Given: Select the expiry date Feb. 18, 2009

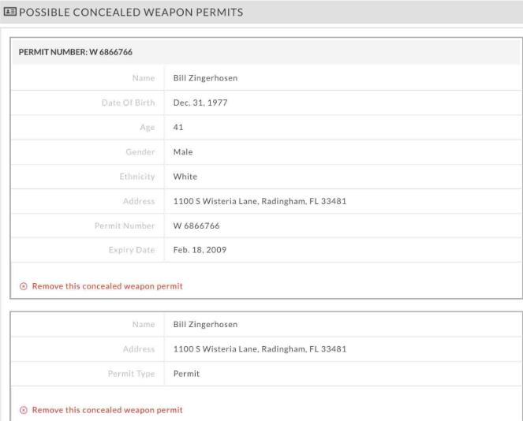Looking at the screenshot, I should click(200, 250).
